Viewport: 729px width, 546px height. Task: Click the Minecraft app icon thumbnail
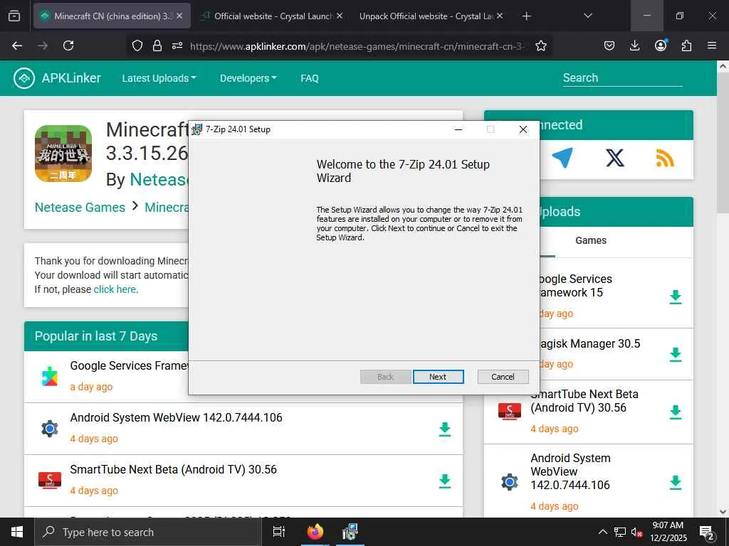(63, 154)
